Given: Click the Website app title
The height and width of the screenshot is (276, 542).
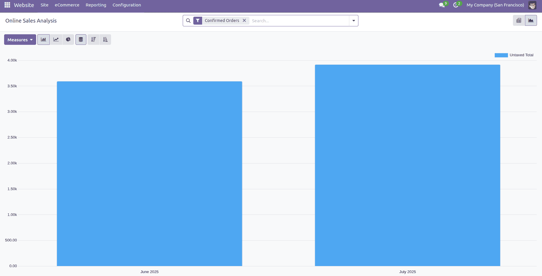Looking at the screenshot, I should click(24, 5).
